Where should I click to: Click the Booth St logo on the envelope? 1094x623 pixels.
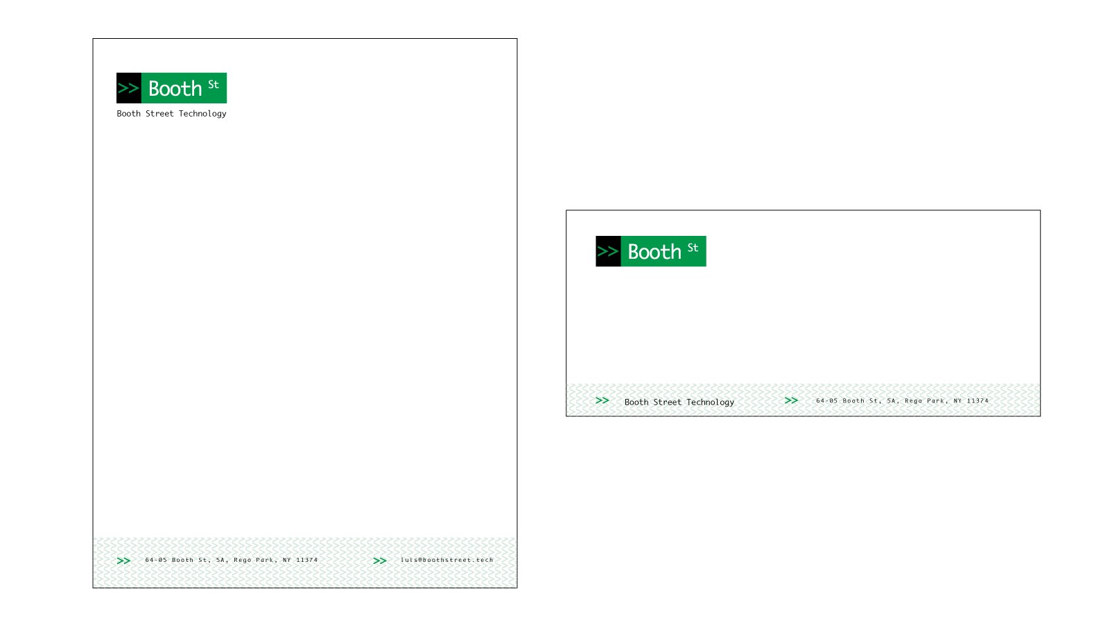[651, 251]
